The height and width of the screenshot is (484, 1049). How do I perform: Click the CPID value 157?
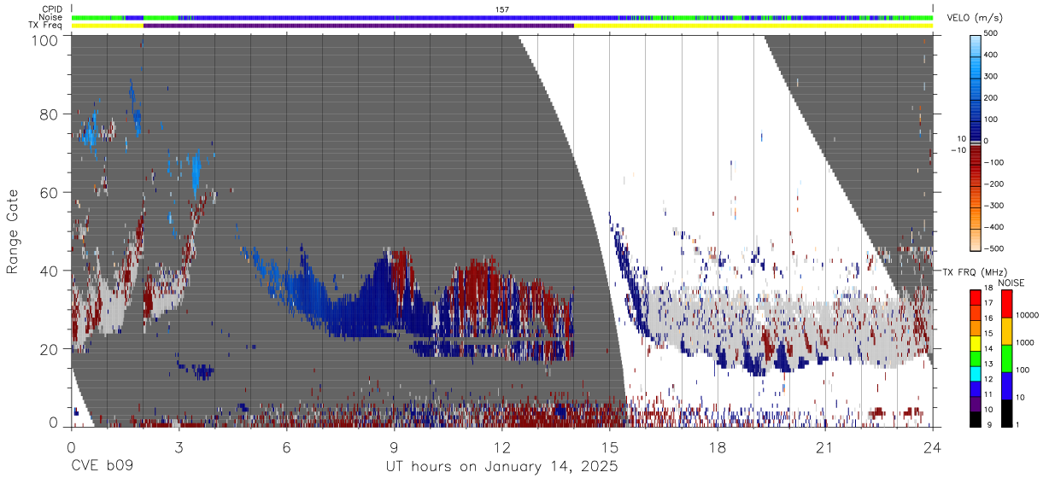(x=502, y=9)
